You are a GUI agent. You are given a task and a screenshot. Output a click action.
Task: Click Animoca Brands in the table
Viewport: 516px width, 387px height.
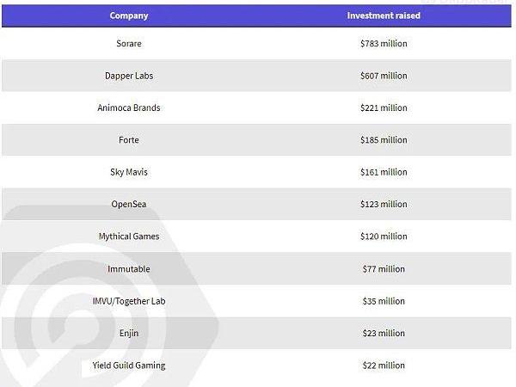click(129, 107)
